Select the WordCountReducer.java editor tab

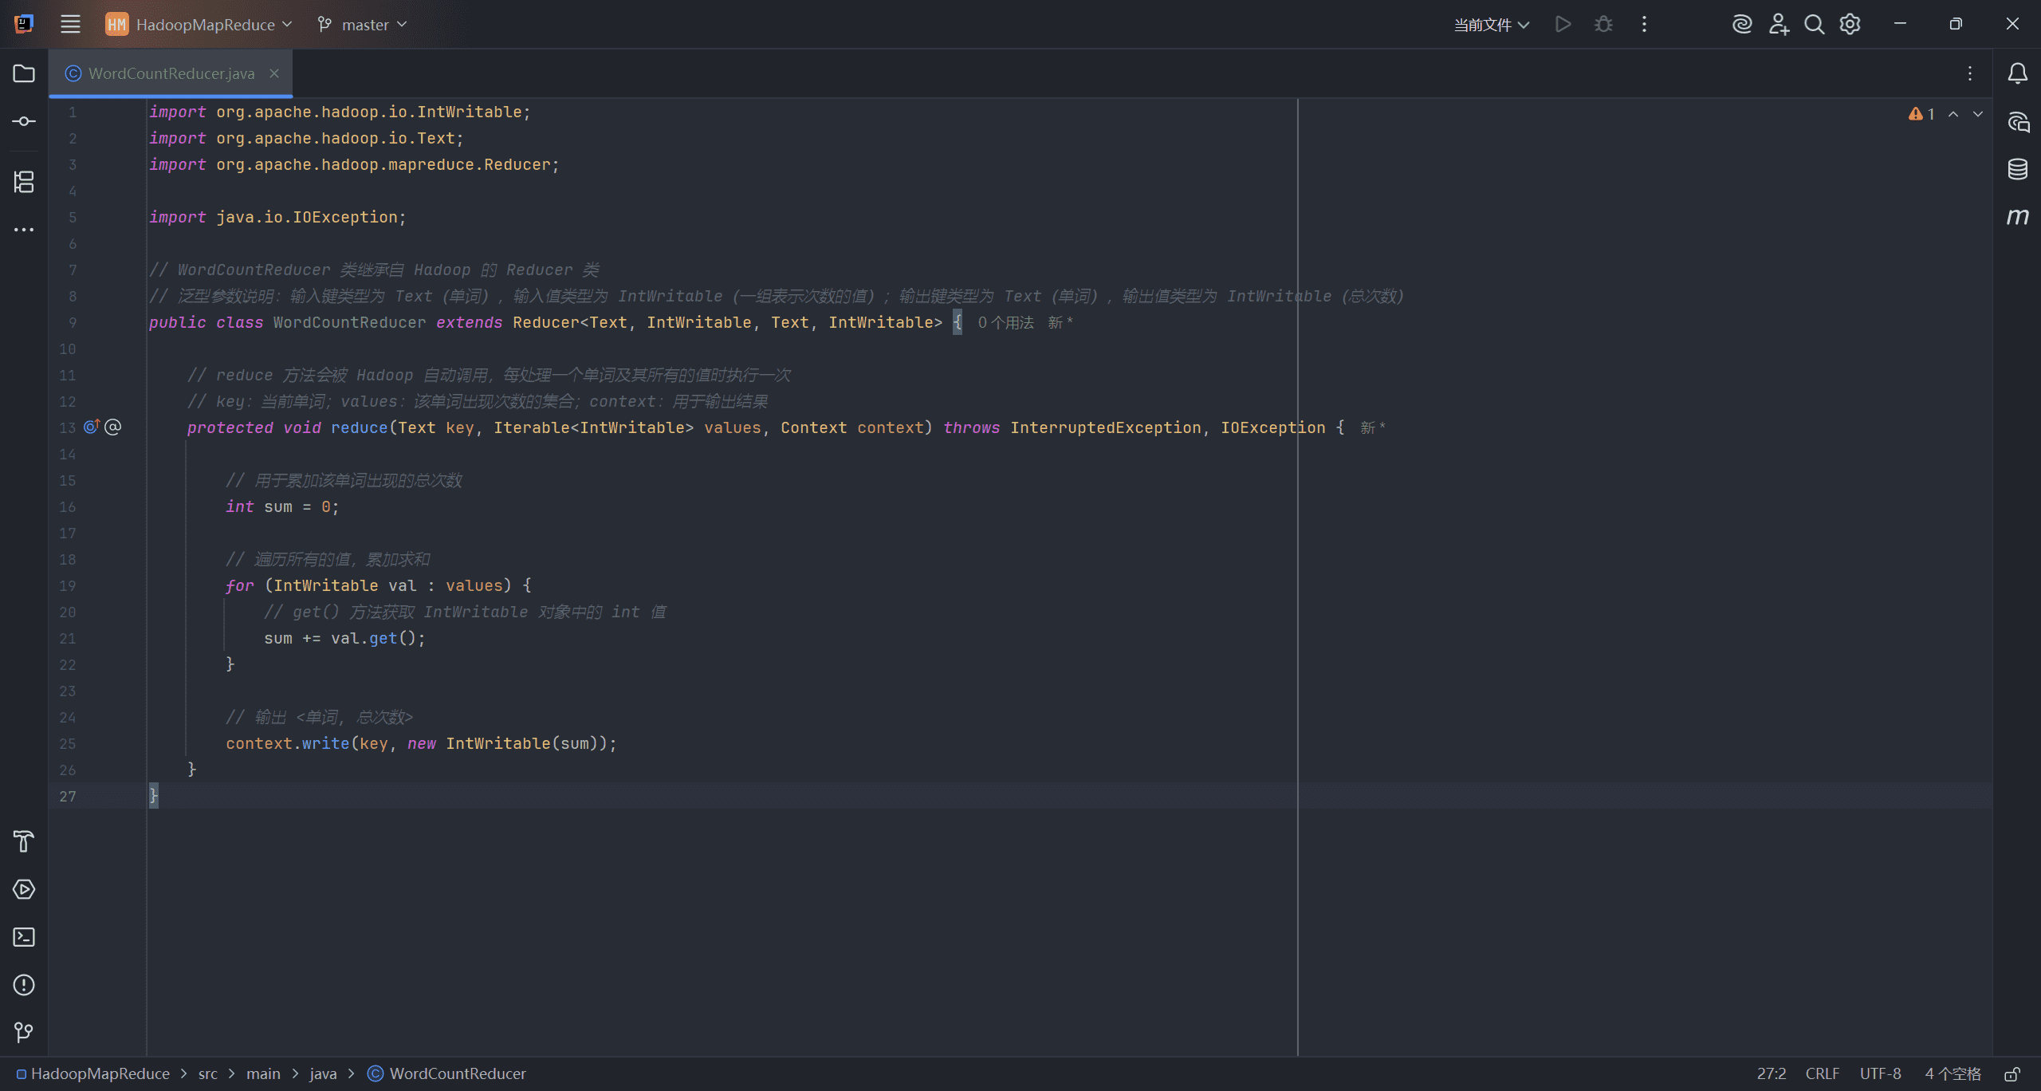171,73
